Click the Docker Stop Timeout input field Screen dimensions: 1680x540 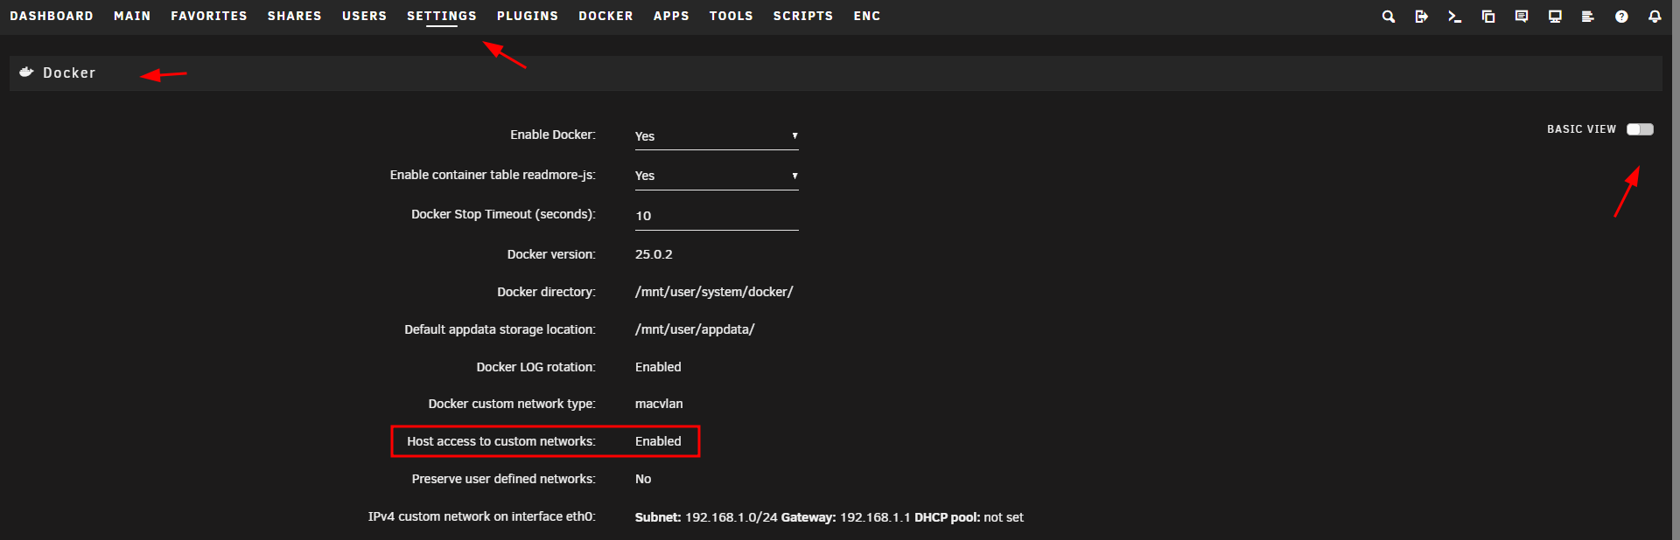pyautogui.click(x=717, y=216)
